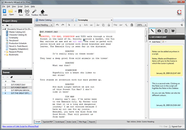Undo the last edit

[57, 25]
